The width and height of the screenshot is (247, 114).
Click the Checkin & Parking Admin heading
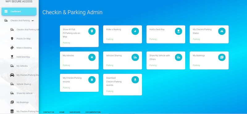pos(72,12)
